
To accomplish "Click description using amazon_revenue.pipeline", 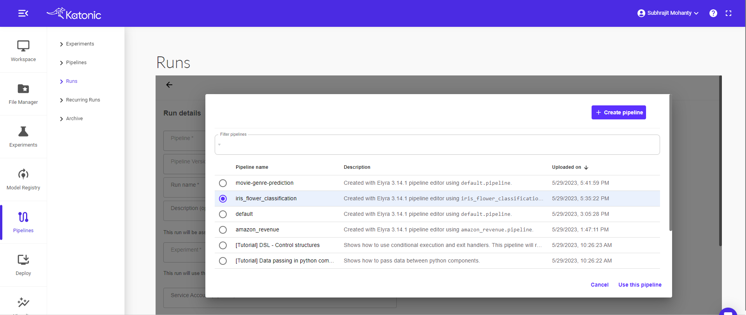I will 439,229.
